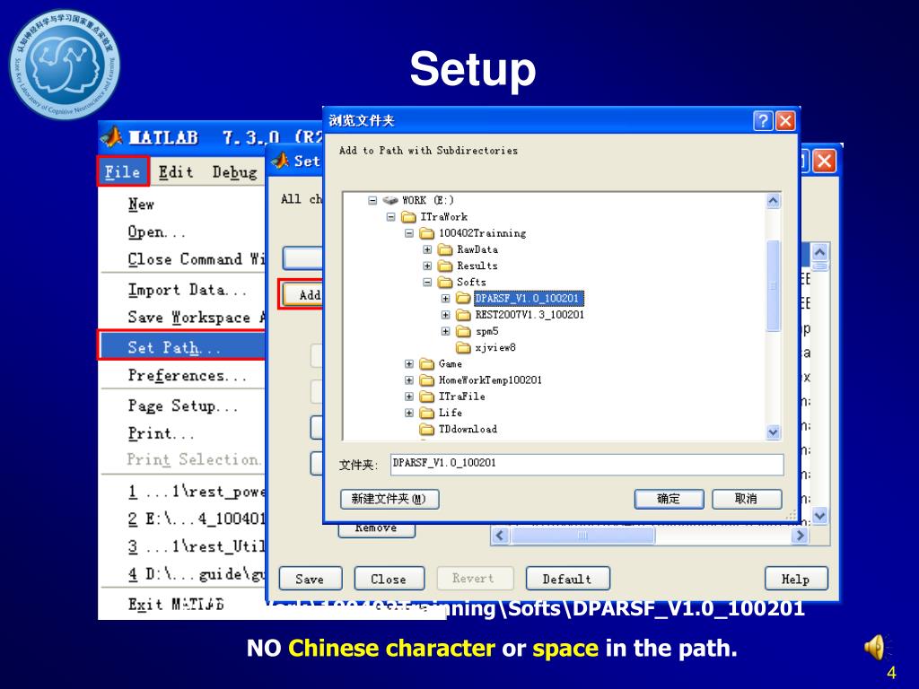Click the Life folder icon
This screenshot has height=689, width=919.
point(426,413)
